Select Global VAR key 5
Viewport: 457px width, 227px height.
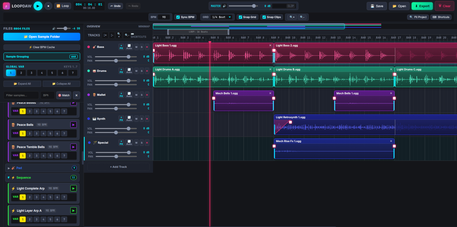pyautogui.click(x=52, y=73)
